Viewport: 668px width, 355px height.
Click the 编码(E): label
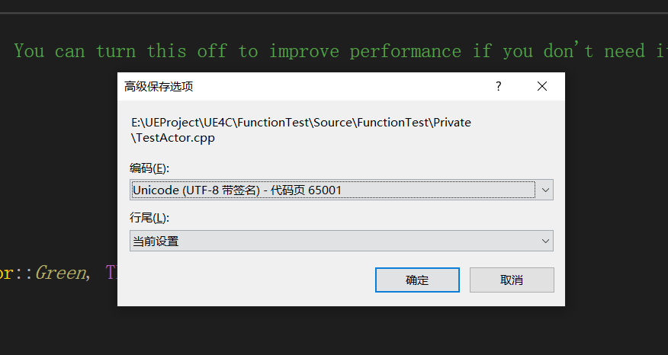(149, 168)
